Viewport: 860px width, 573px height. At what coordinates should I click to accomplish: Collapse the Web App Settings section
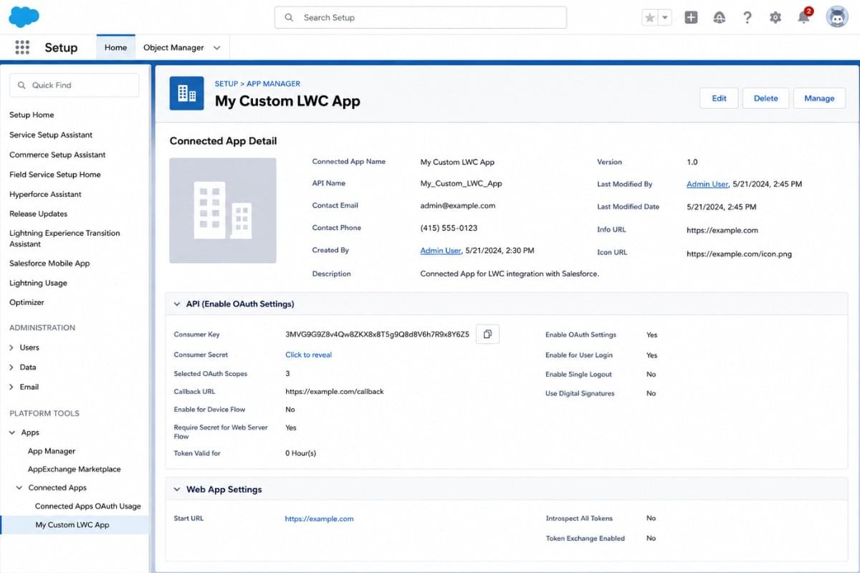[x=177, y=489]
